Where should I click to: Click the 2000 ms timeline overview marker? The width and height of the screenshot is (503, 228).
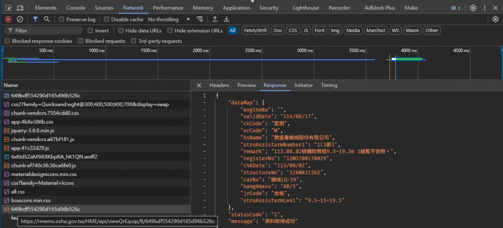pyautogui.click(x=200, y=51)
